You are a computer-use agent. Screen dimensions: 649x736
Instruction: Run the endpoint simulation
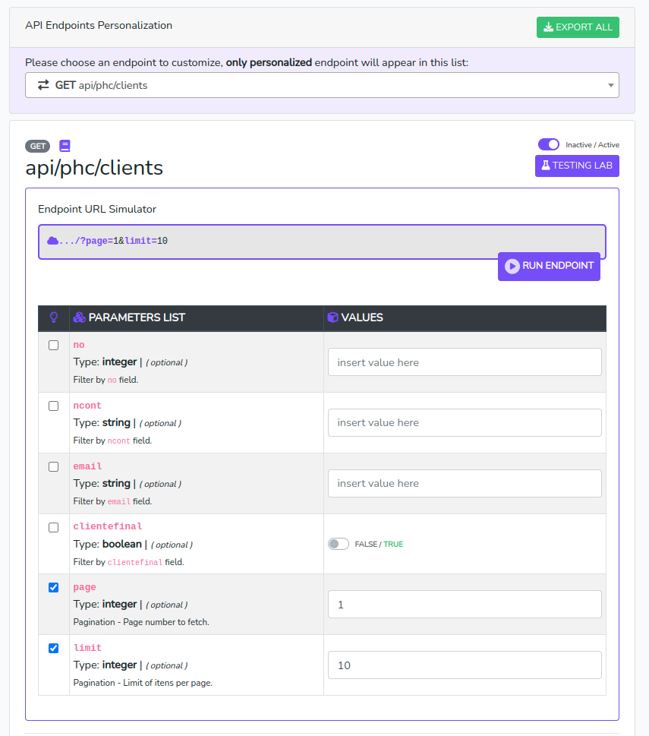[549, 266]
